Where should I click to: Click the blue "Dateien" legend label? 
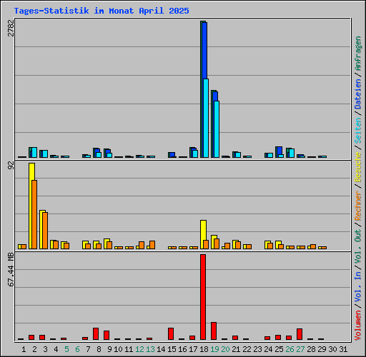(357, 94)
